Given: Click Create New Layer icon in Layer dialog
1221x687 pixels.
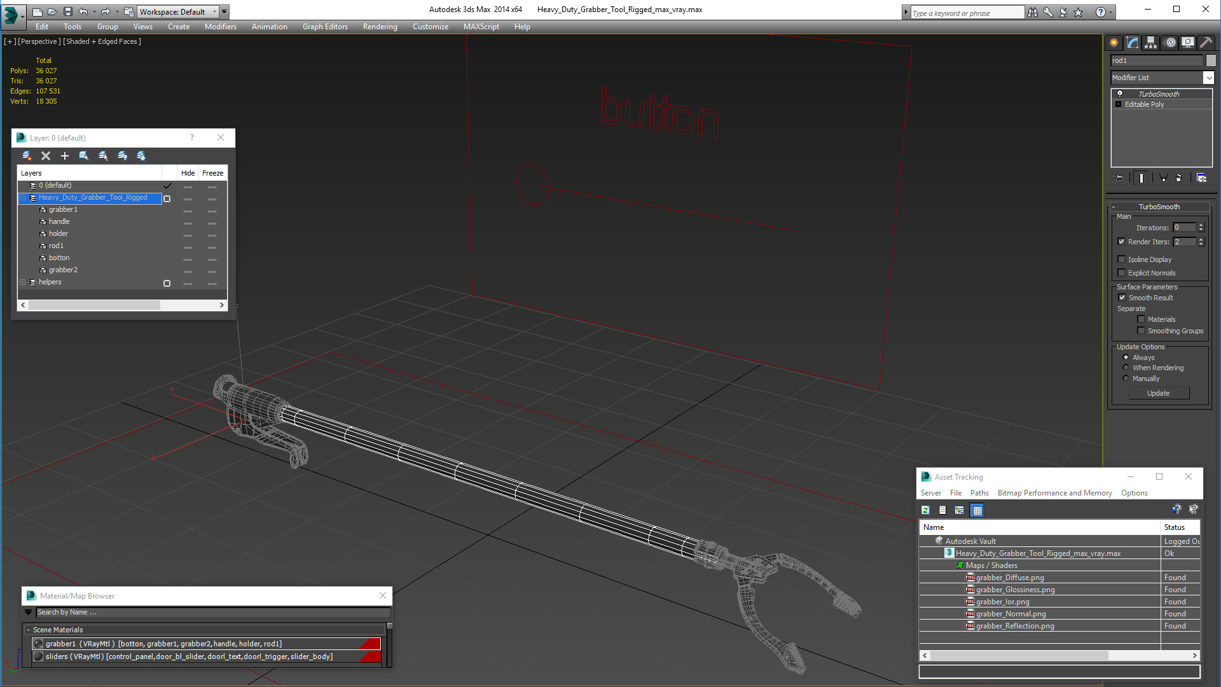Looking at the screenshot, I should [x=27, y=156].
